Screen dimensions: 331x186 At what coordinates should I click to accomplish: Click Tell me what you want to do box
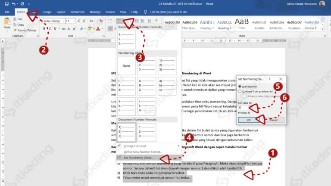pos(168,12)
